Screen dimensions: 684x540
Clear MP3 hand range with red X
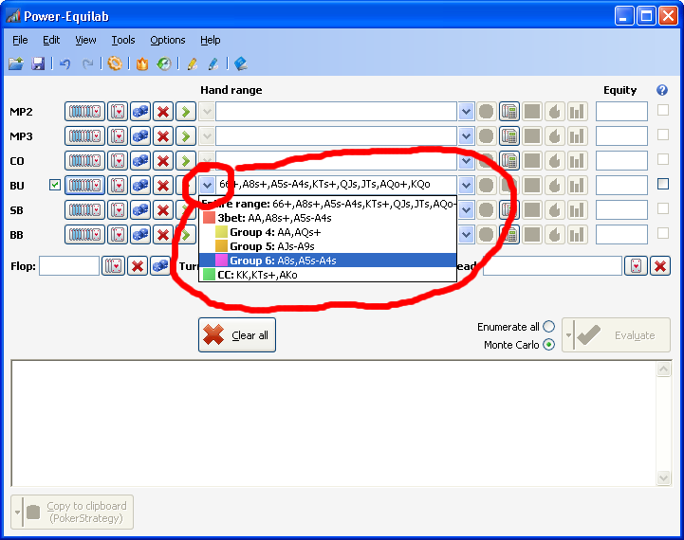click(163, 136)
